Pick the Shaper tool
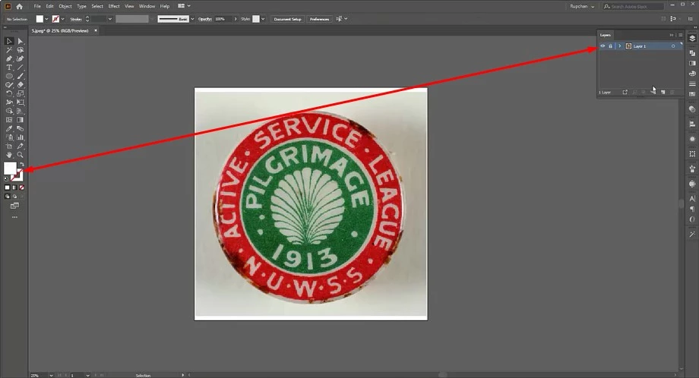This screenshot has height=378, width=699. tap(9, 84)
